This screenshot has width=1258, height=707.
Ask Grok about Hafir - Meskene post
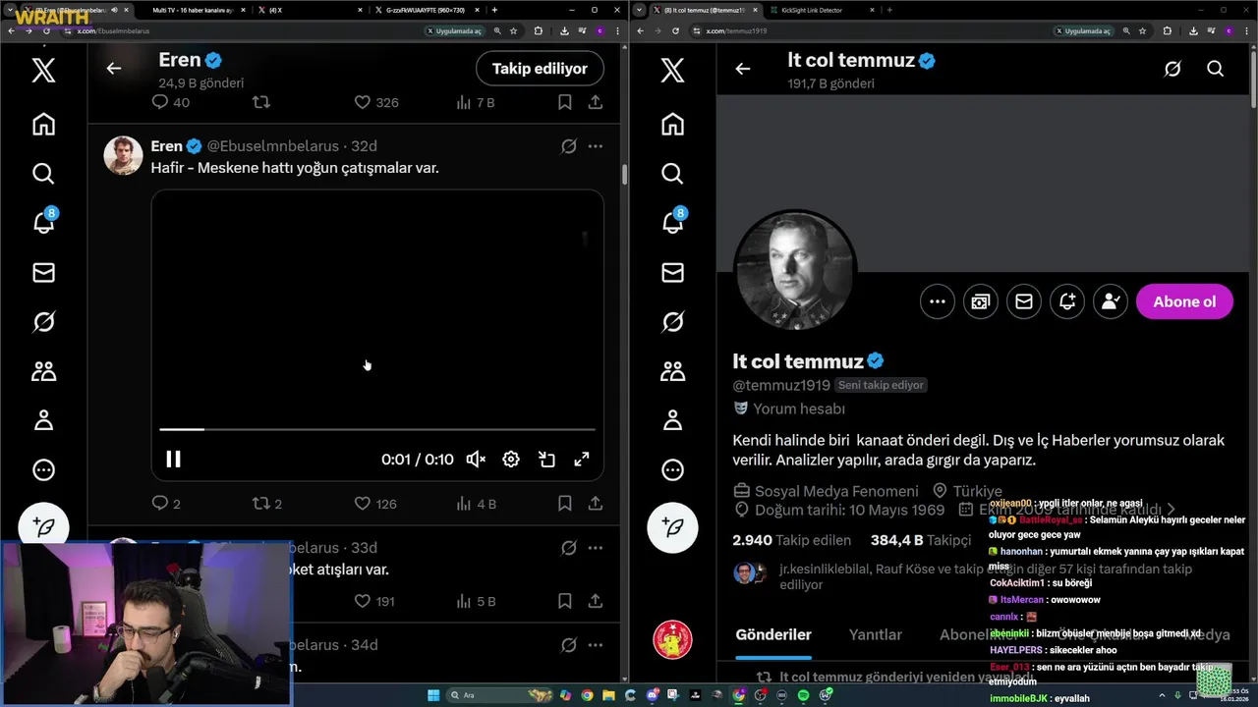click(x=568, y=146)
